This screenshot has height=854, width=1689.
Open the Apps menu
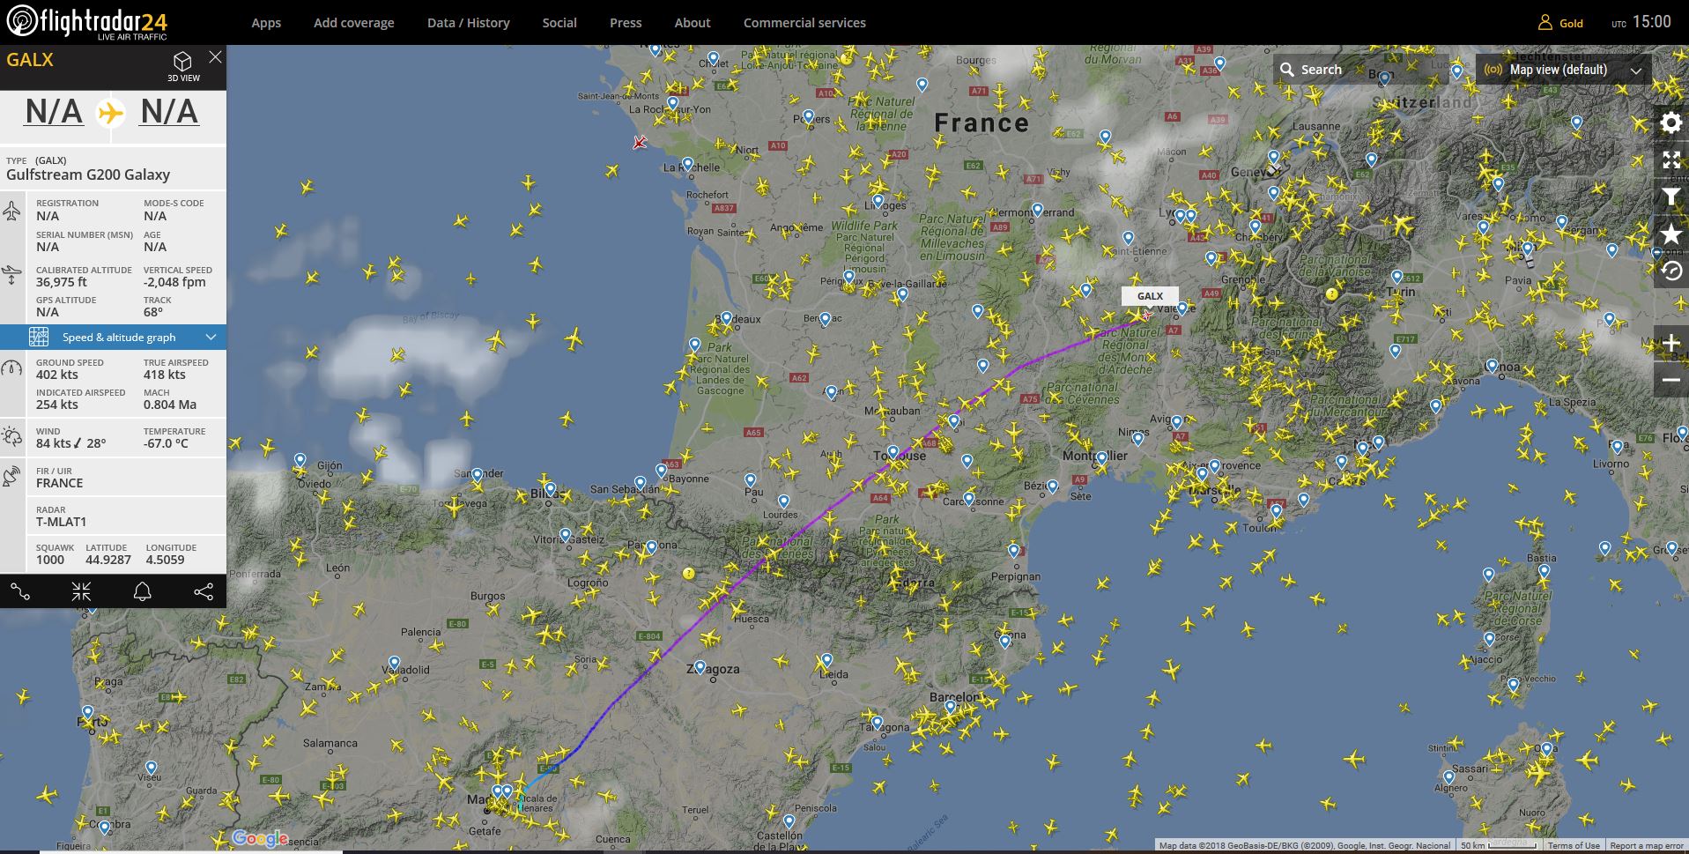click(266, 23)
